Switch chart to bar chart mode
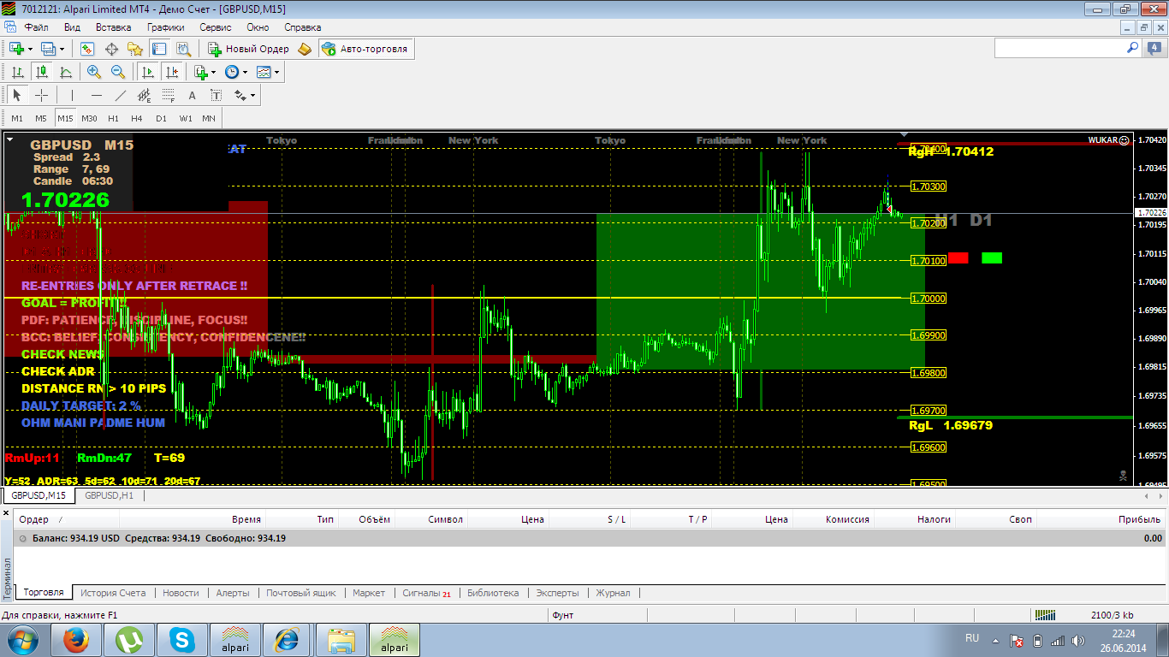1169x657 pixels. click(x=17, y=72)
